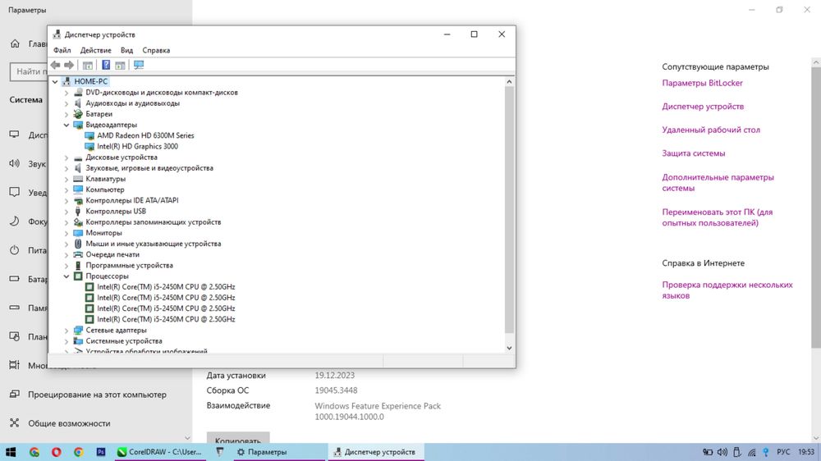Image resolution: width=821 pixels, height=461 pixels.
Task: Open Переименовать этот ПК link
Action: [718, 217]
